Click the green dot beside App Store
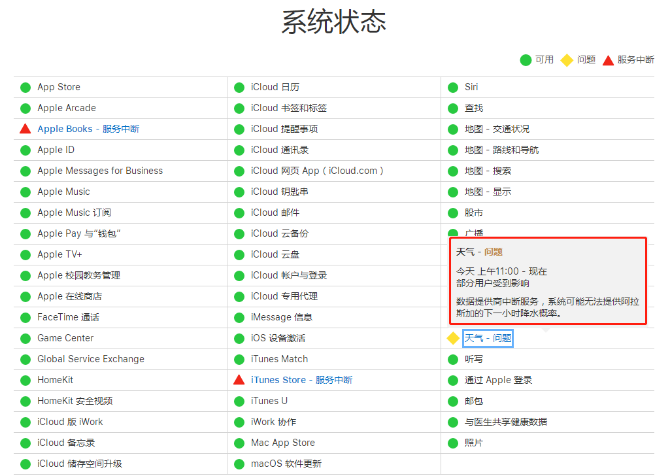This screenshot has height=476, width=670. (25, 87)
